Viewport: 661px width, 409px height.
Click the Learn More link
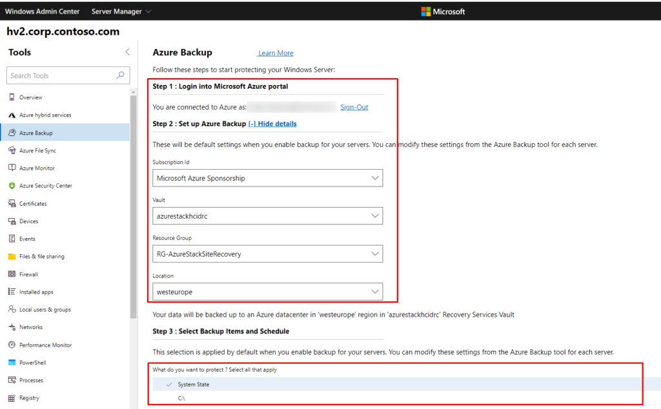pyautogui.click(x=276, y=53)
